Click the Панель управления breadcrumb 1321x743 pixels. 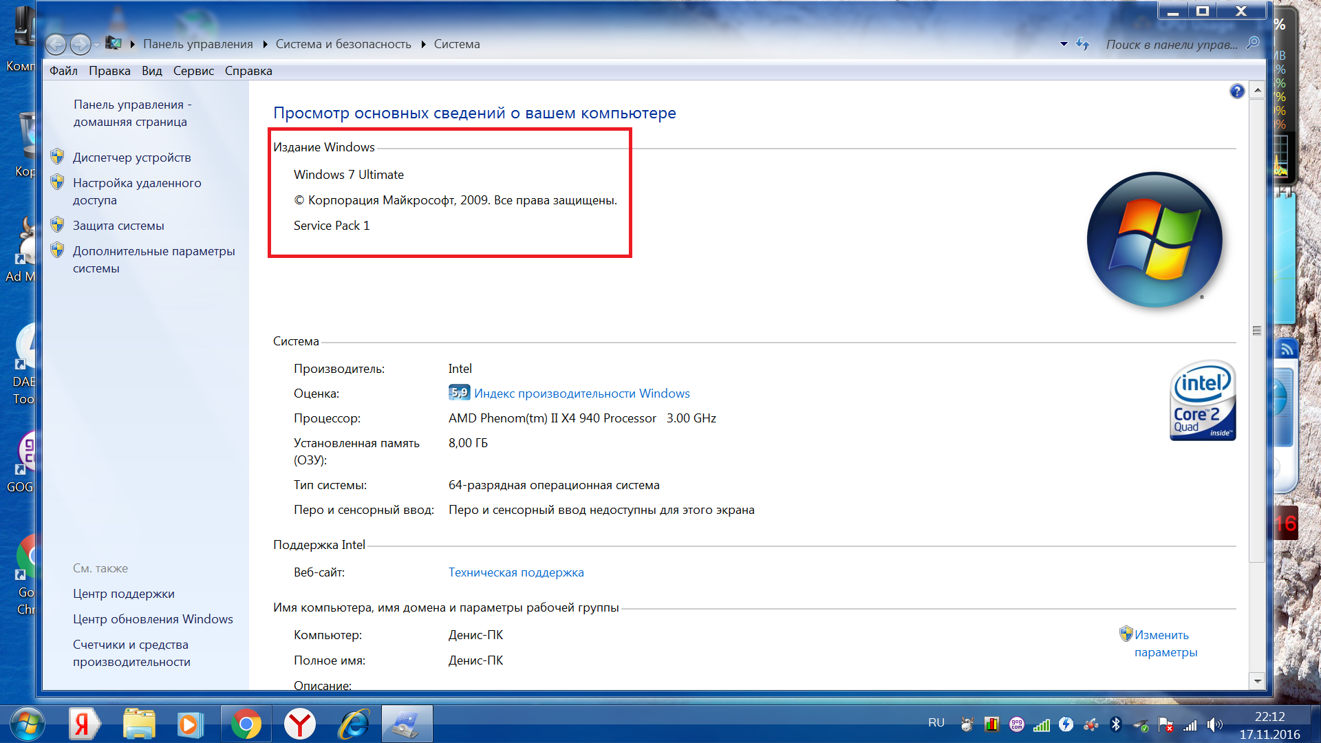tap(198, 44)
